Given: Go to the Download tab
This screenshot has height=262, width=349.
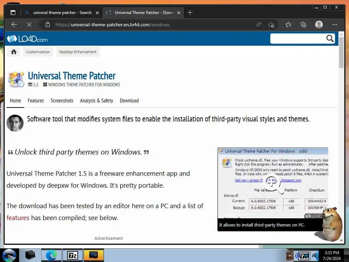Looking at the screenshot, I should click(x=129, y=101).
